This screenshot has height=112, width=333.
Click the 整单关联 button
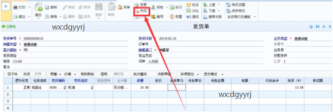point(212,17)
